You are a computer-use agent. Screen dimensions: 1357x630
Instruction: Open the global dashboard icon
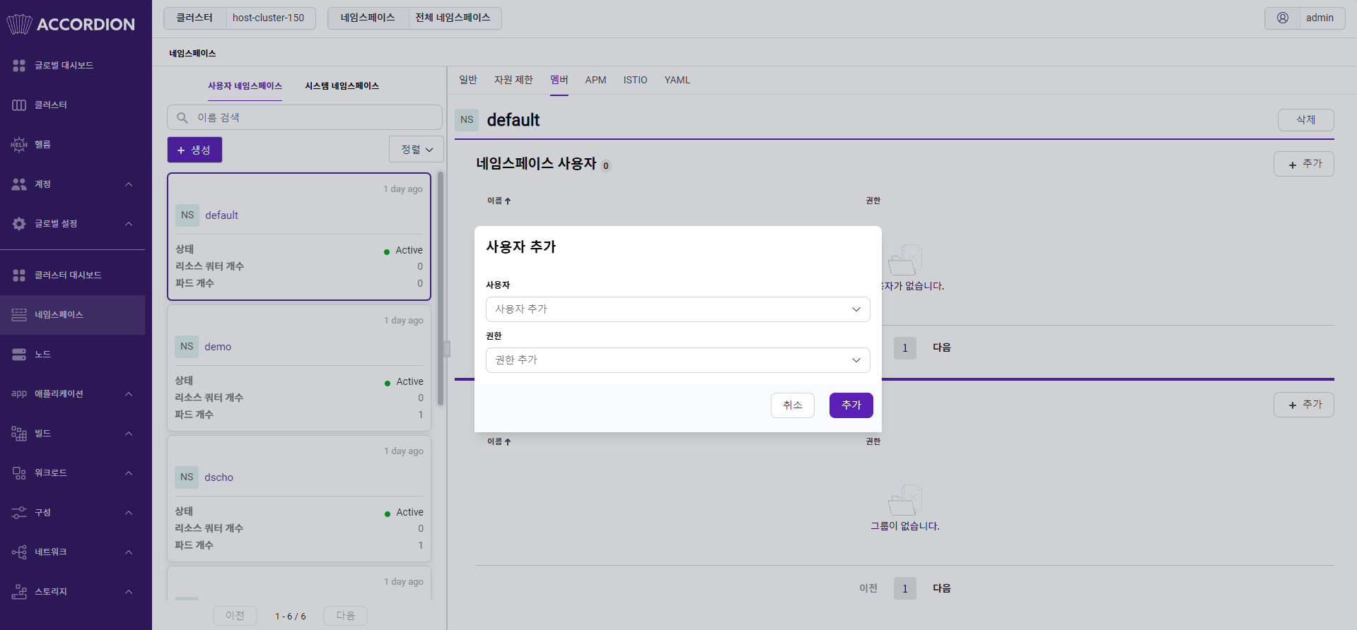coord(19,65)
